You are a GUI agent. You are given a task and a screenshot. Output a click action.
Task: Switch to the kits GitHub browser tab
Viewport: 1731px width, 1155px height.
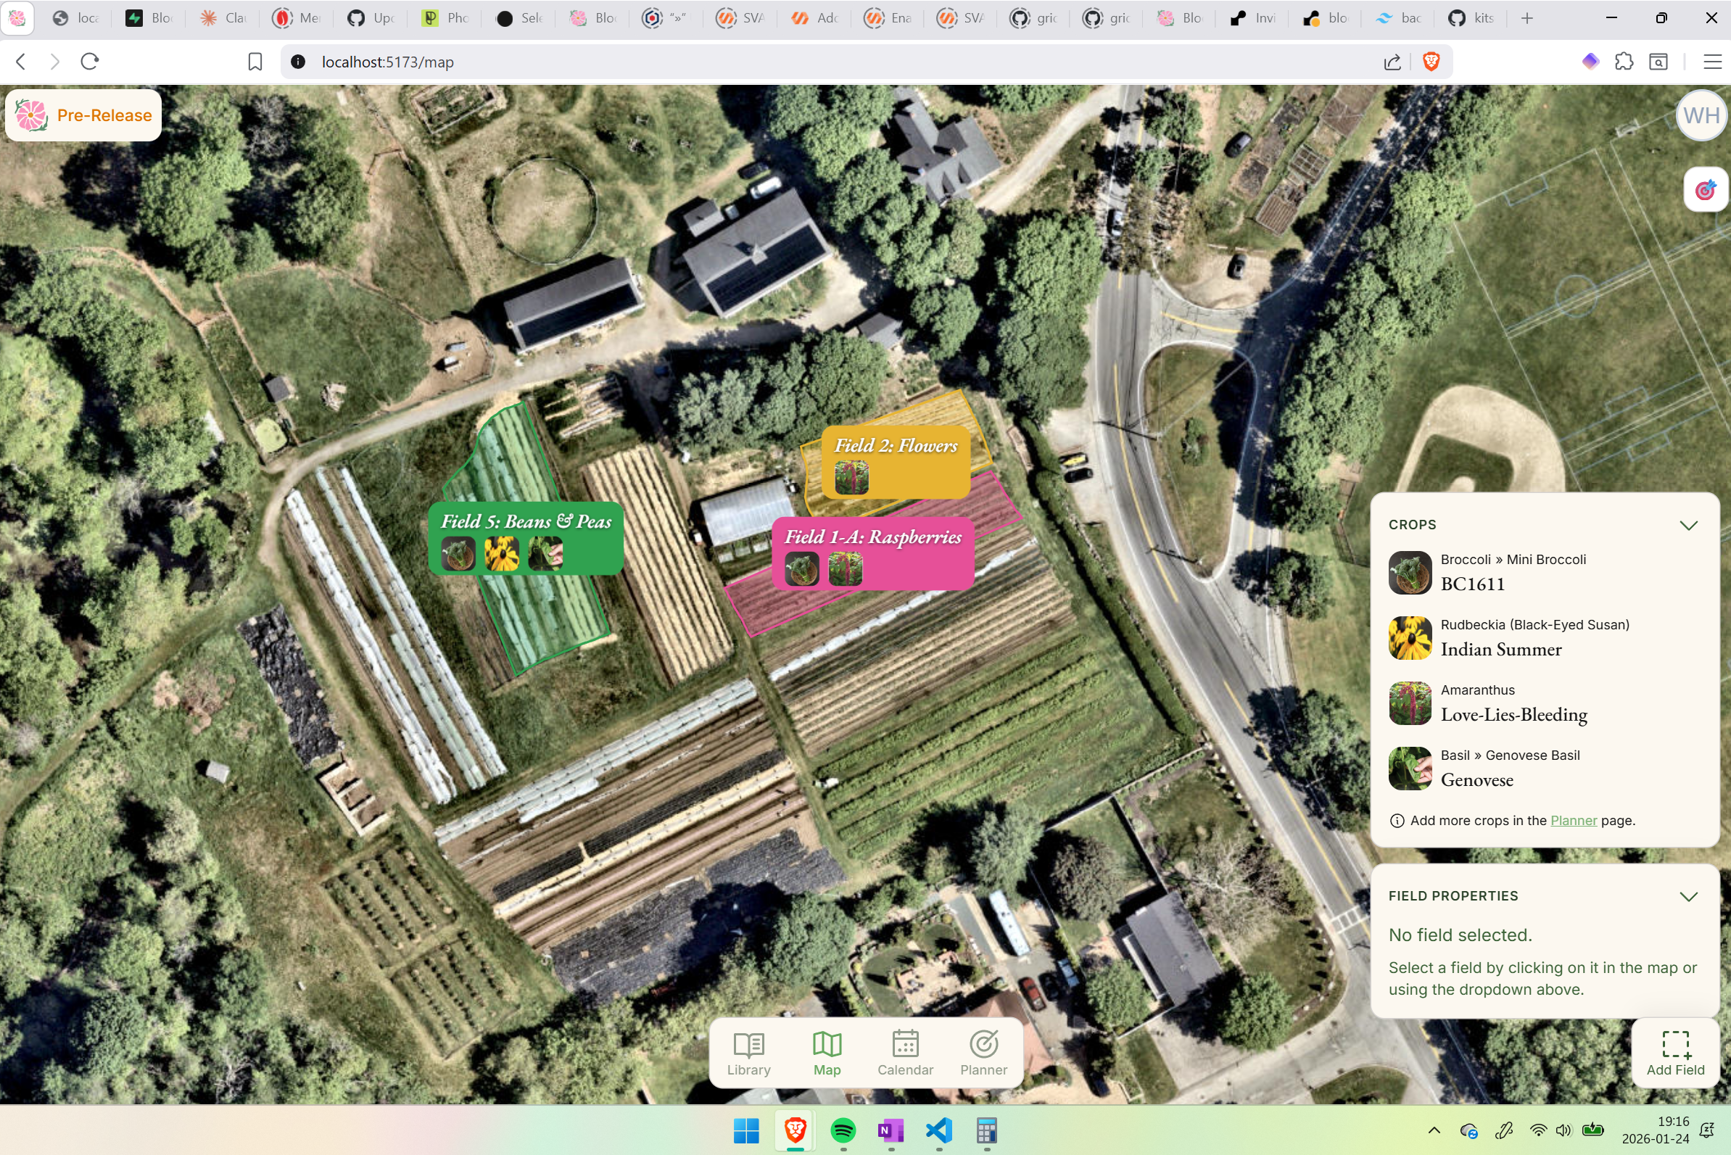point(1469,17)
